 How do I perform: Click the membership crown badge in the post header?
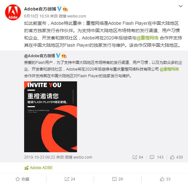(65, 9)
